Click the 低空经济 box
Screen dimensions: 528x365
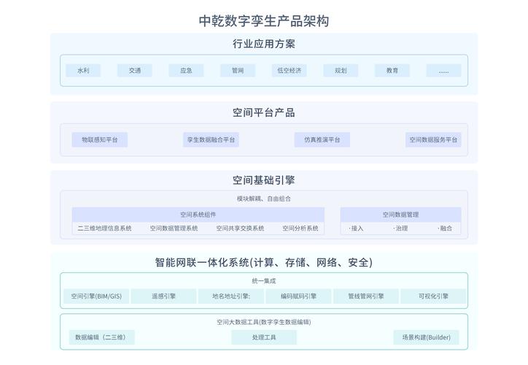[290, 70]
